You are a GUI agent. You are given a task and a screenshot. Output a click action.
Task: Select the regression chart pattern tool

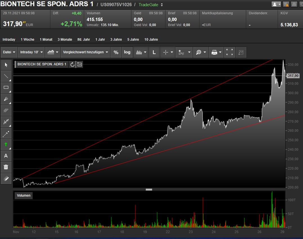[6, 122]
